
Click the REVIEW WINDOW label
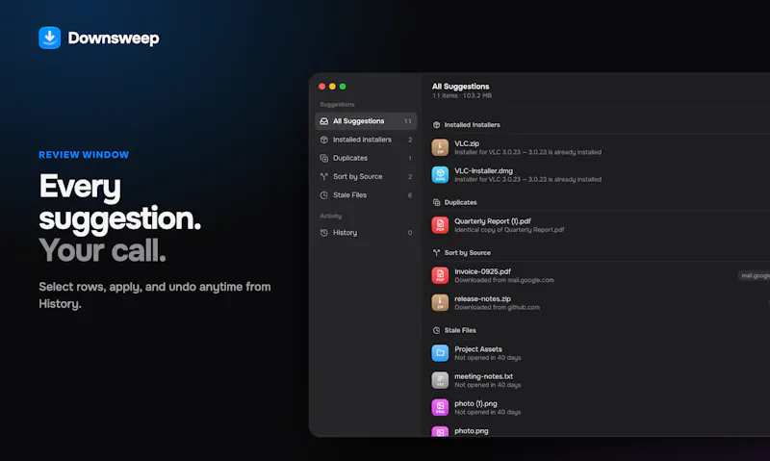coord(84,155)
